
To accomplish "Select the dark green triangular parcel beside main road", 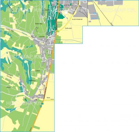I will pos(61,16).
